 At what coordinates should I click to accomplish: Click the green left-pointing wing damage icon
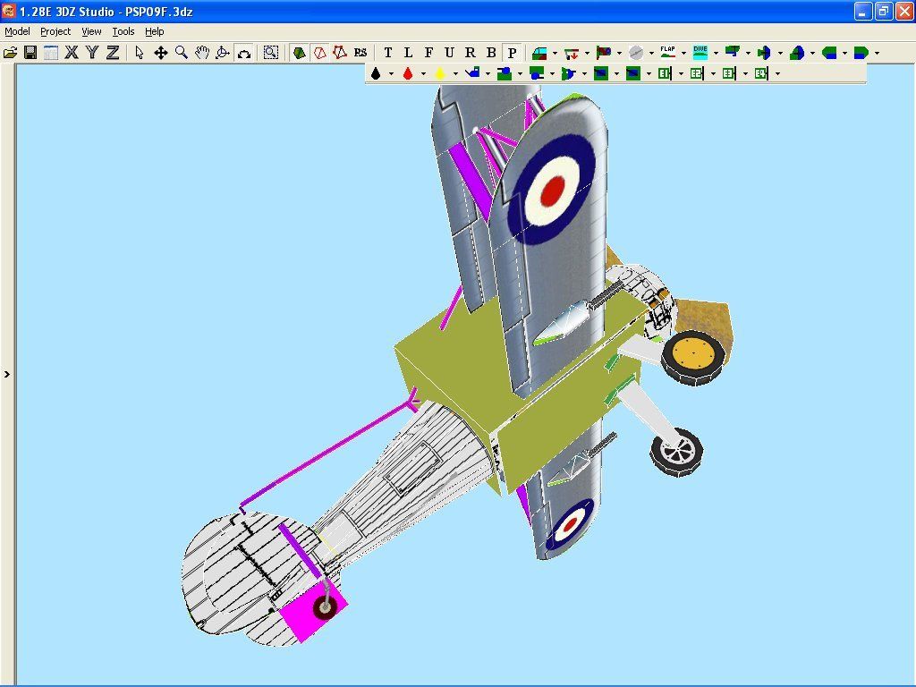[829, 53]
